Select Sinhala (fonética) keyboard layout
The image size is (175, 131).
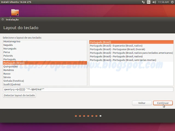45,81
